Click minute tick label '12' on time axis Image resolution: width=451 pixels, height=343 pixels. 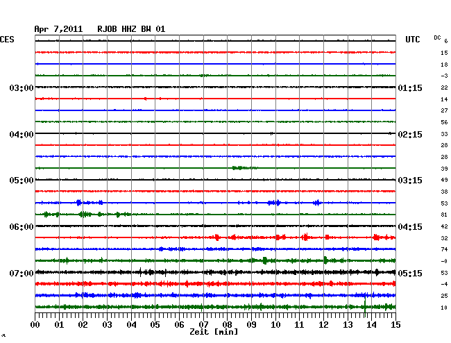(323, 325)
